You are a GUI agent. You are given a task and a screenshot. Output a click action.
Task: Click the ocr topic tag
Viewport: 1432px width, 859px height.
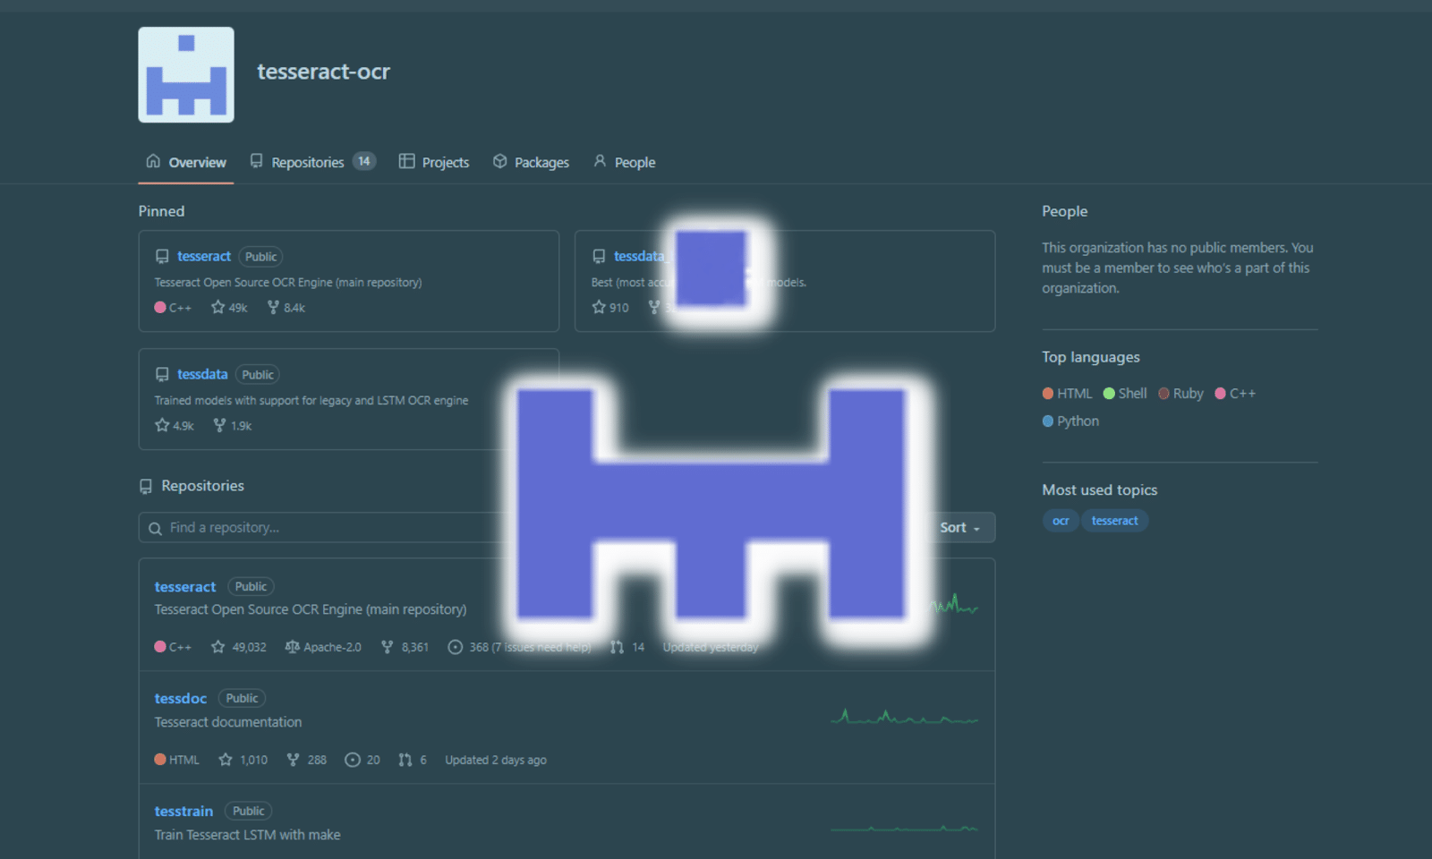click(x=1061, y=520)
